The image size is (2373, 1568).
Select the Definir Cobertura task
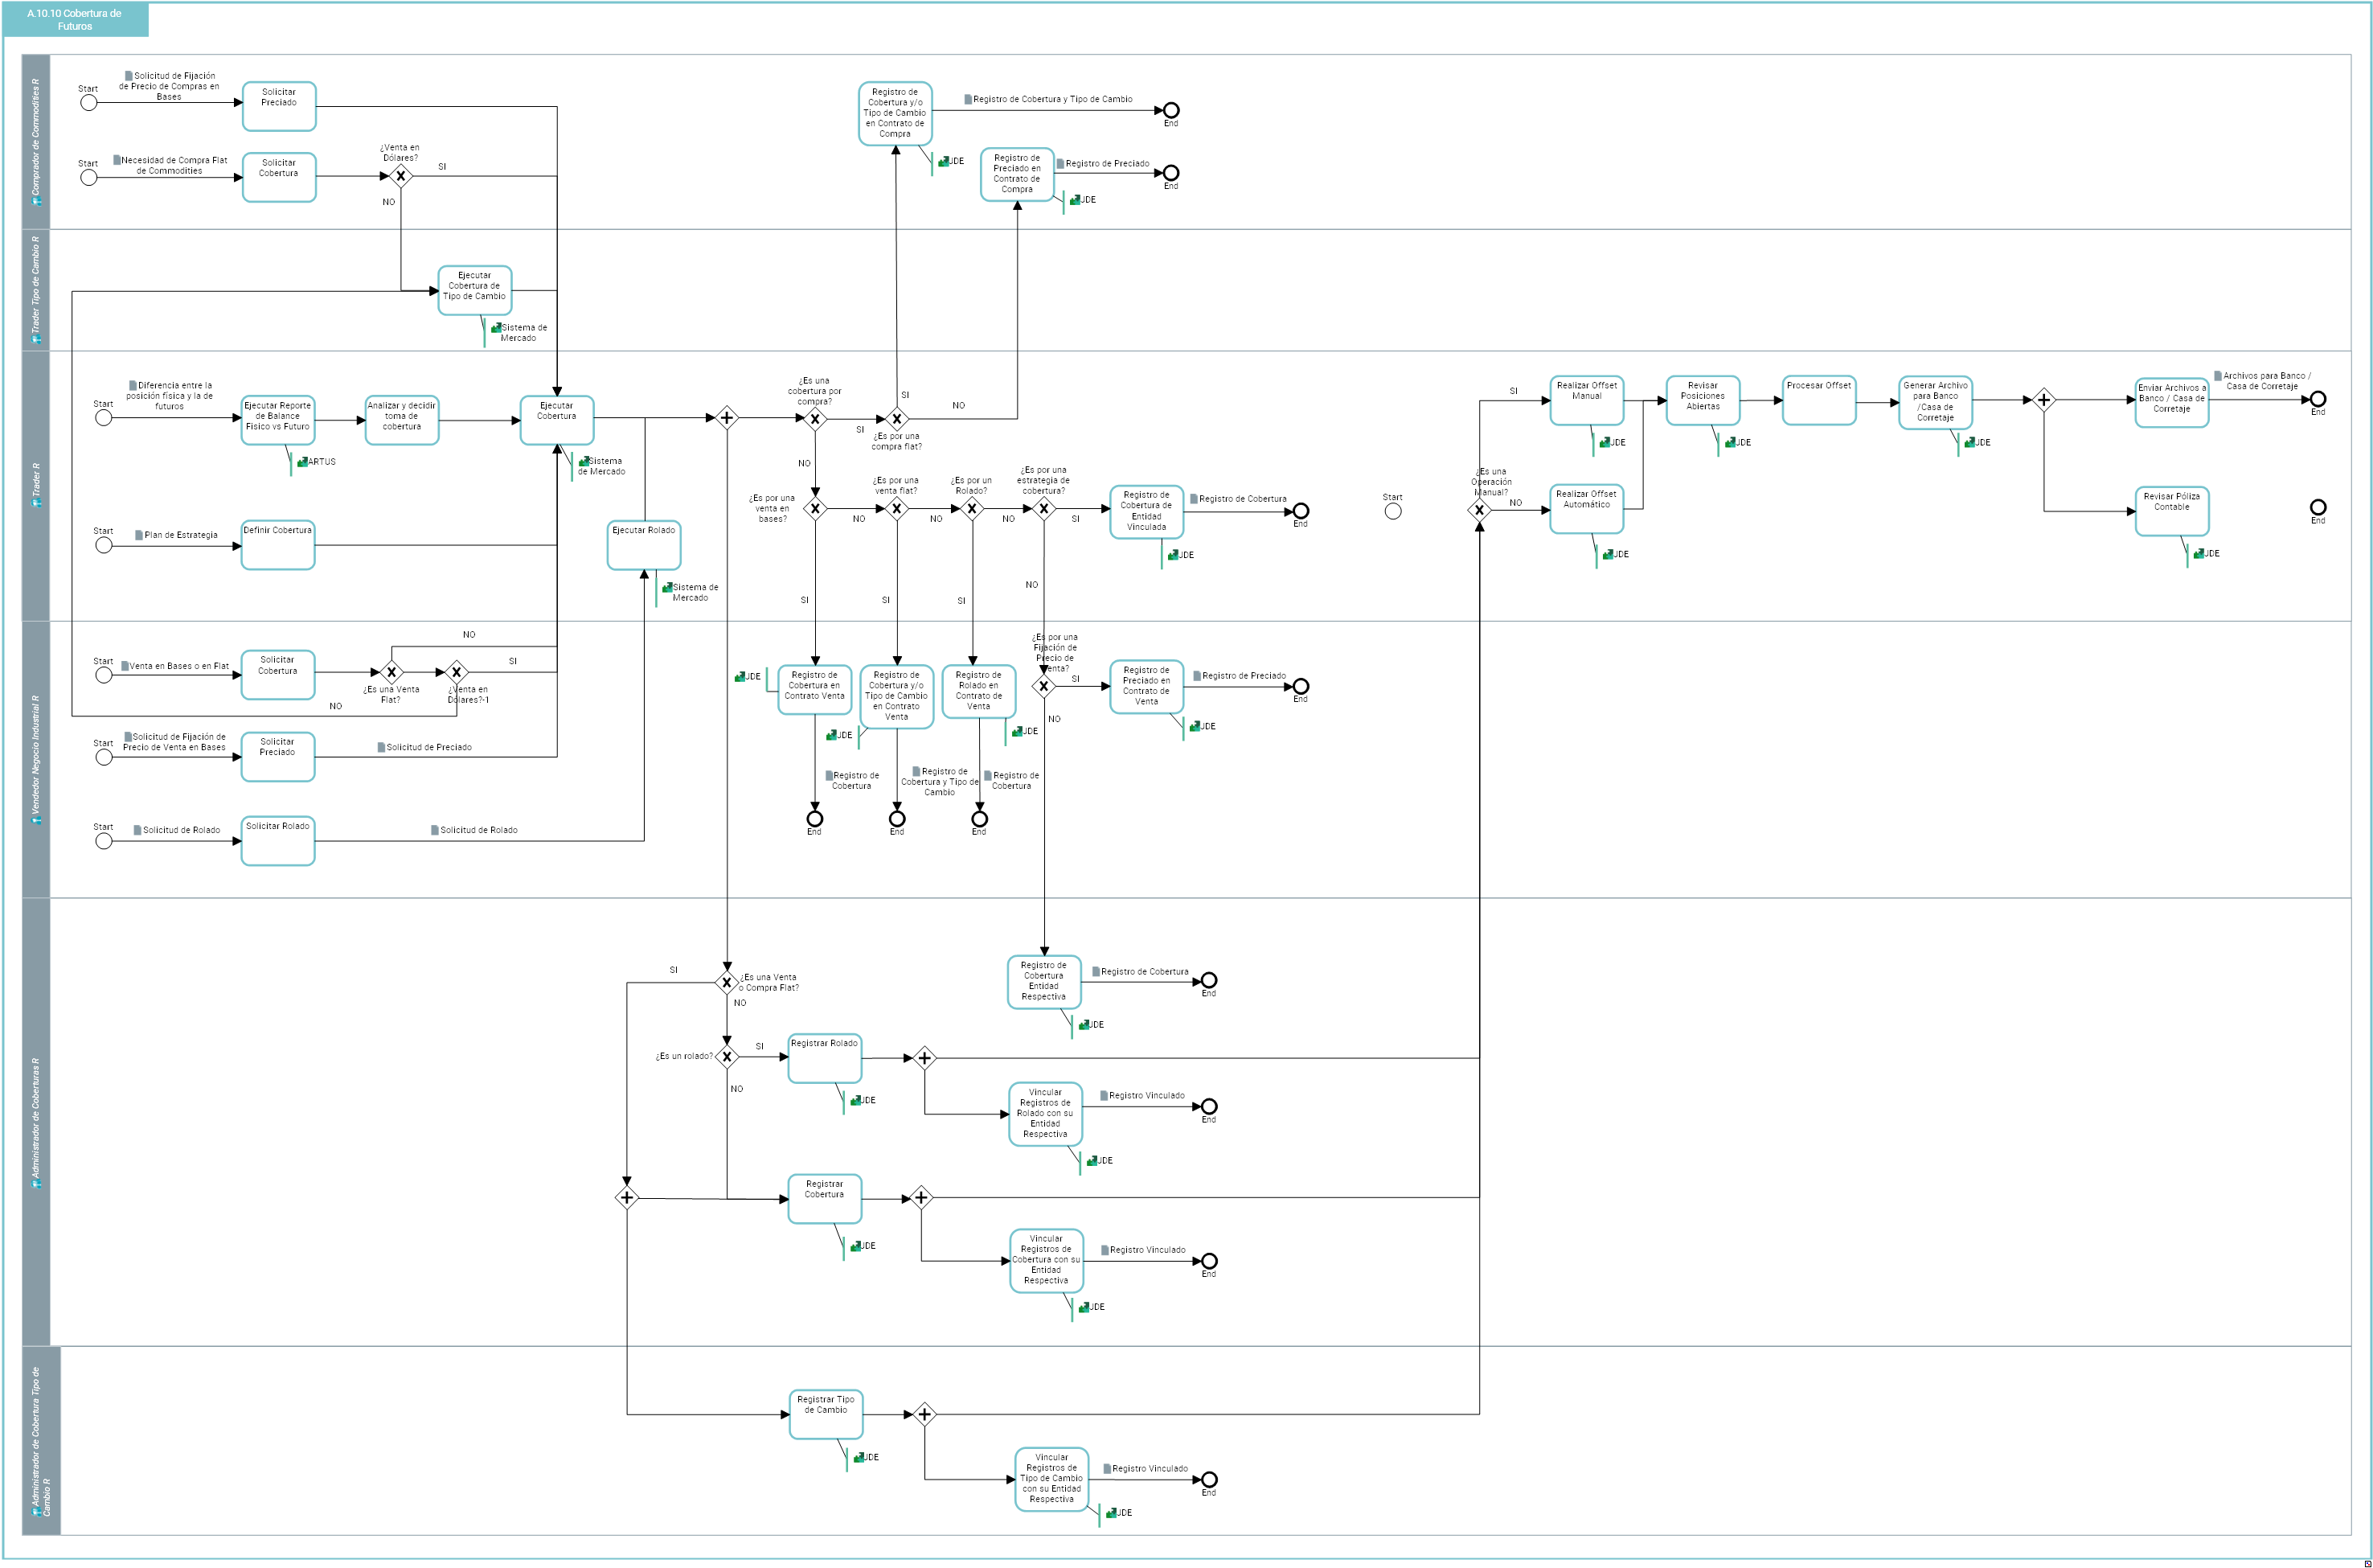pyautogui.click(x=278, y=545)
